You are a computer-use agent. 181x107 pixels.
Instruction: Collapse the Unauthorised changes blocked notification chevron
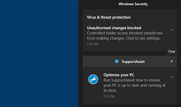pos(172,30)
